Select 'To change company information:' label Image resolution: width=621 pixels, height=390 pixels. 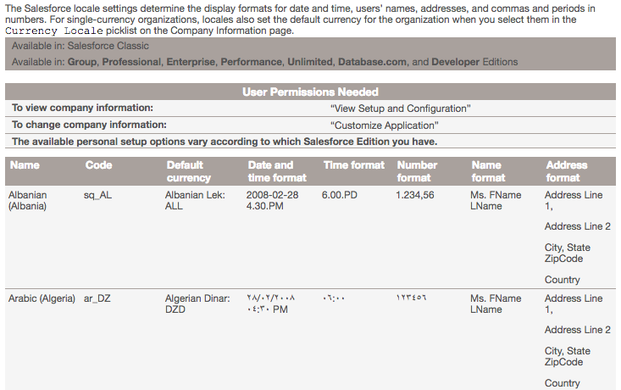[x=89, y=125]
